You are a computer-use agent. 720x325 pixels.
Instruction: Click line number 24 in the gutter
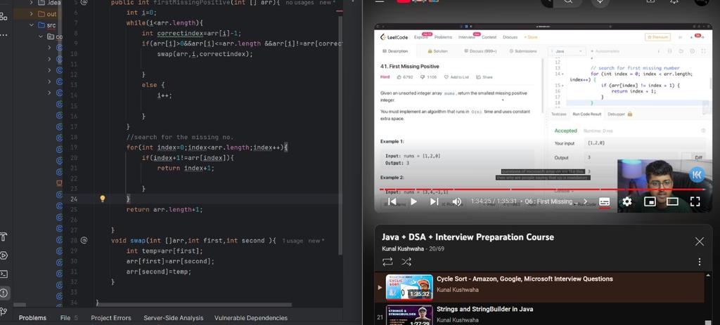(73, 199)
